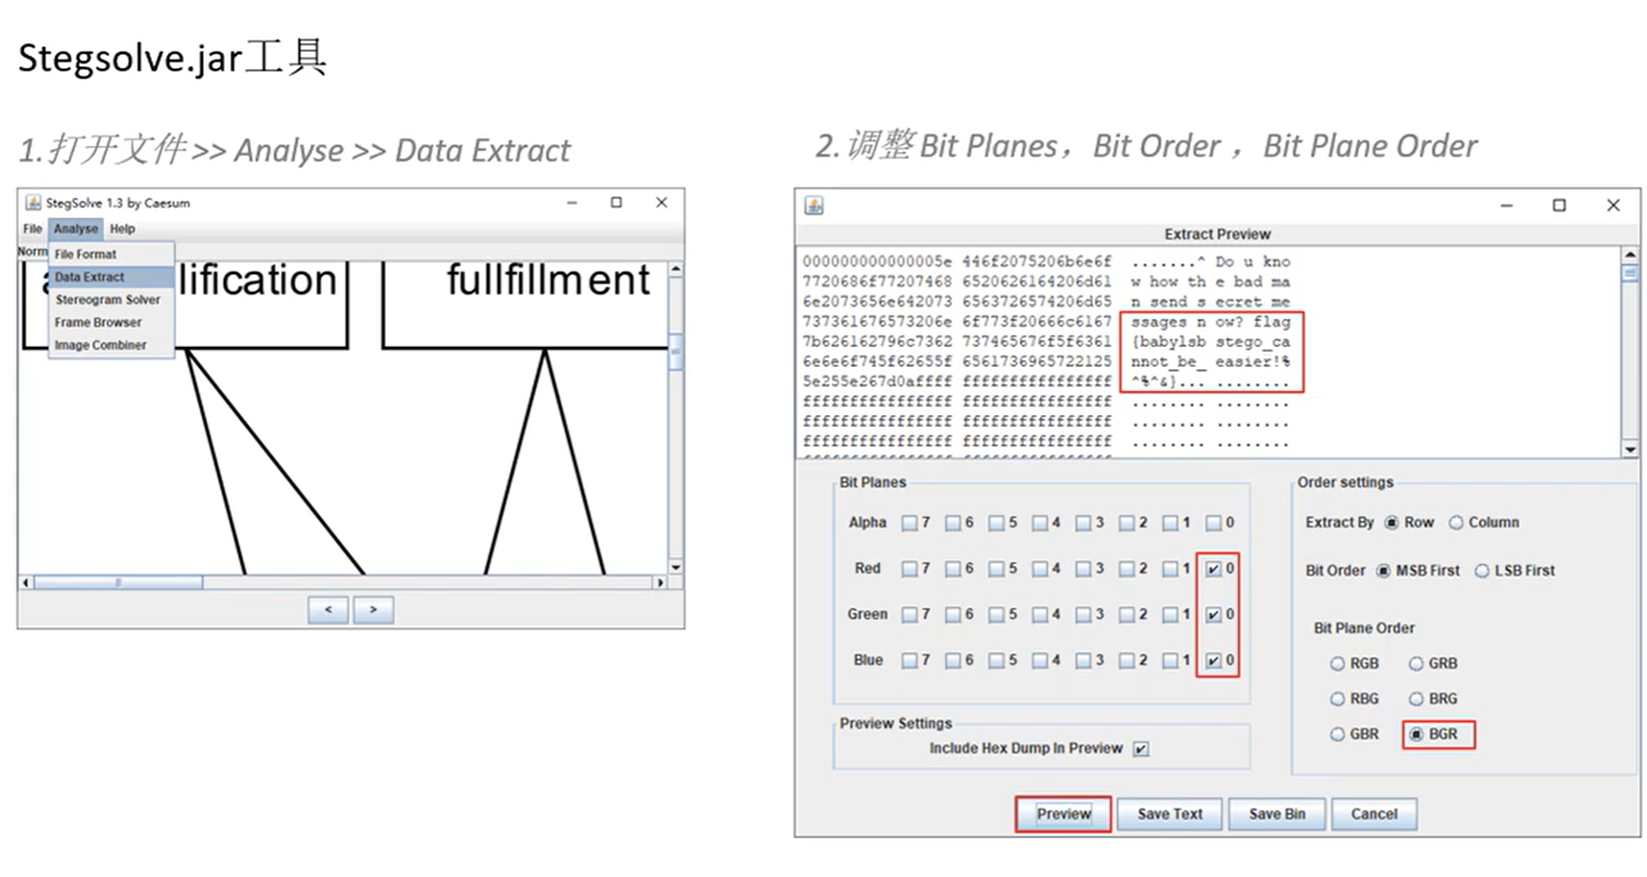
Task: Uncheck Blue bit plane 0
Action: click(x=1213, y=661)
